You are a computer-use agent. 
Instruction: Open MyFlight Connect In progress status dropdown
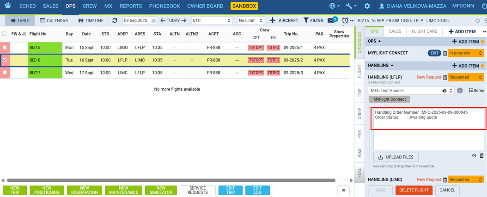(466, 53)
